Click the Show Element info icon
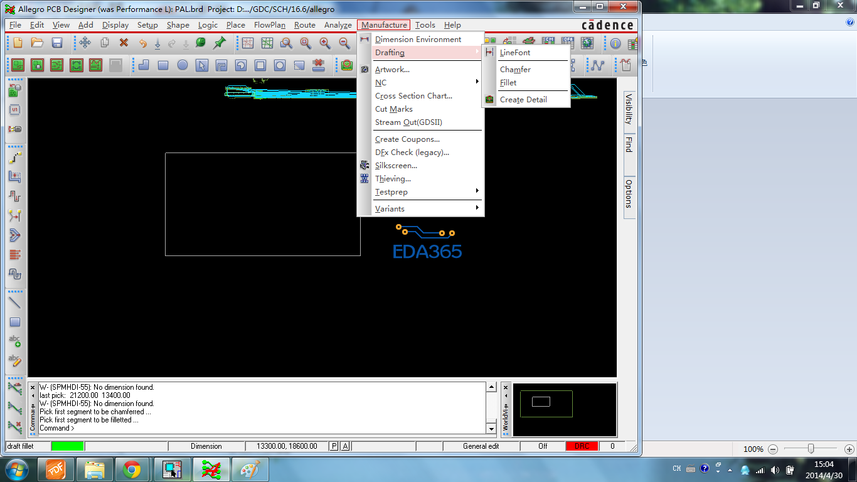The image size is (857, 482). [615, 43]
